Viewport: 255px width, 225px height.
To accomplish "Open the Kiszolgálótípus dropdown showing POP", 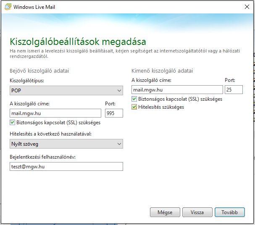I will click(66, 90).
